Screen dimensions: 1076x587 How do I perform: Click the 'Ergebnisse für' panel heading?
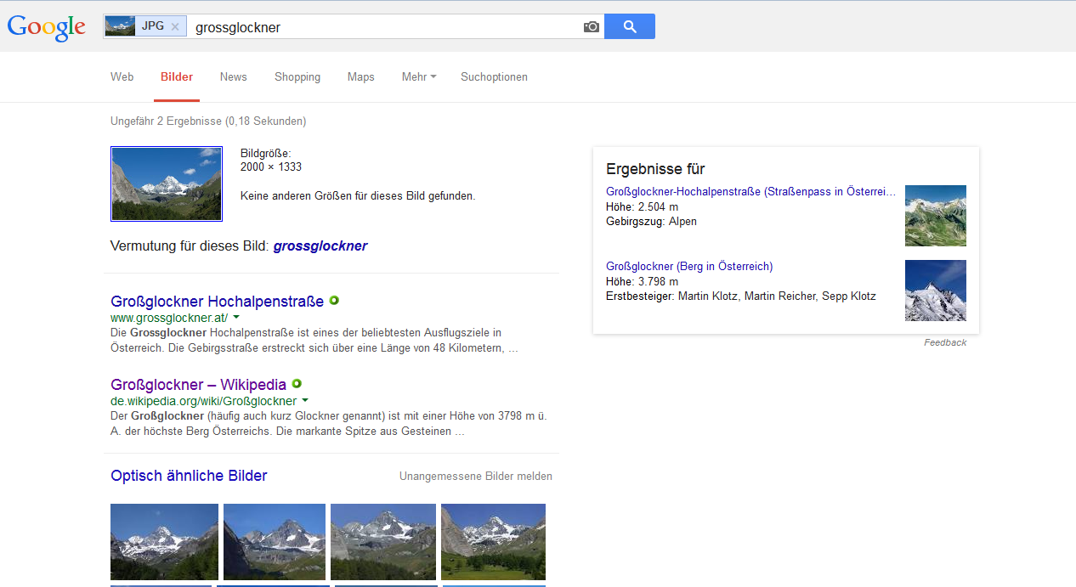coord(655,169)
